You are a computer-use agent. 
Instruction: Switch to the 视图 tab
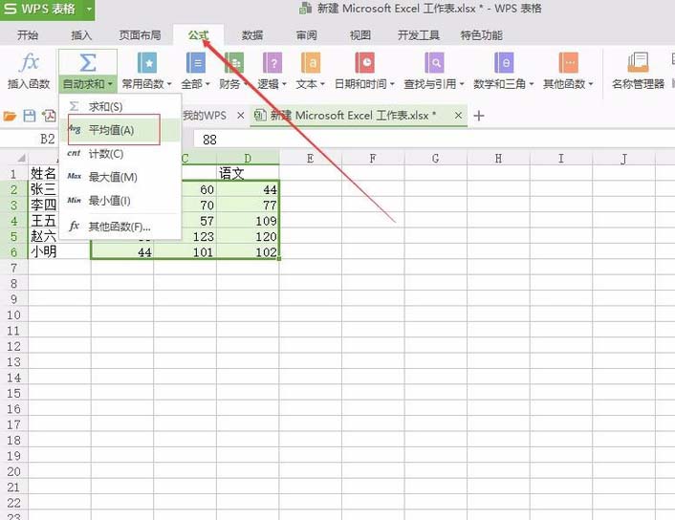(x=360, y=35)
